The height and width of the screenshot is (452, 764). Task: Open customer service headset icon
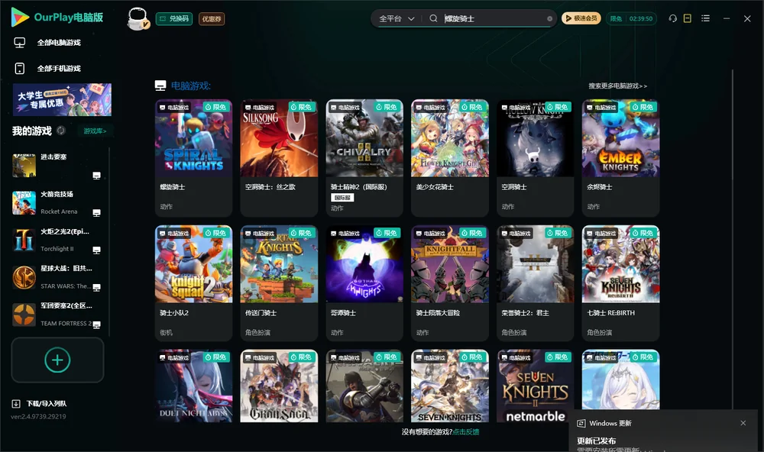(x=673, y=18)
